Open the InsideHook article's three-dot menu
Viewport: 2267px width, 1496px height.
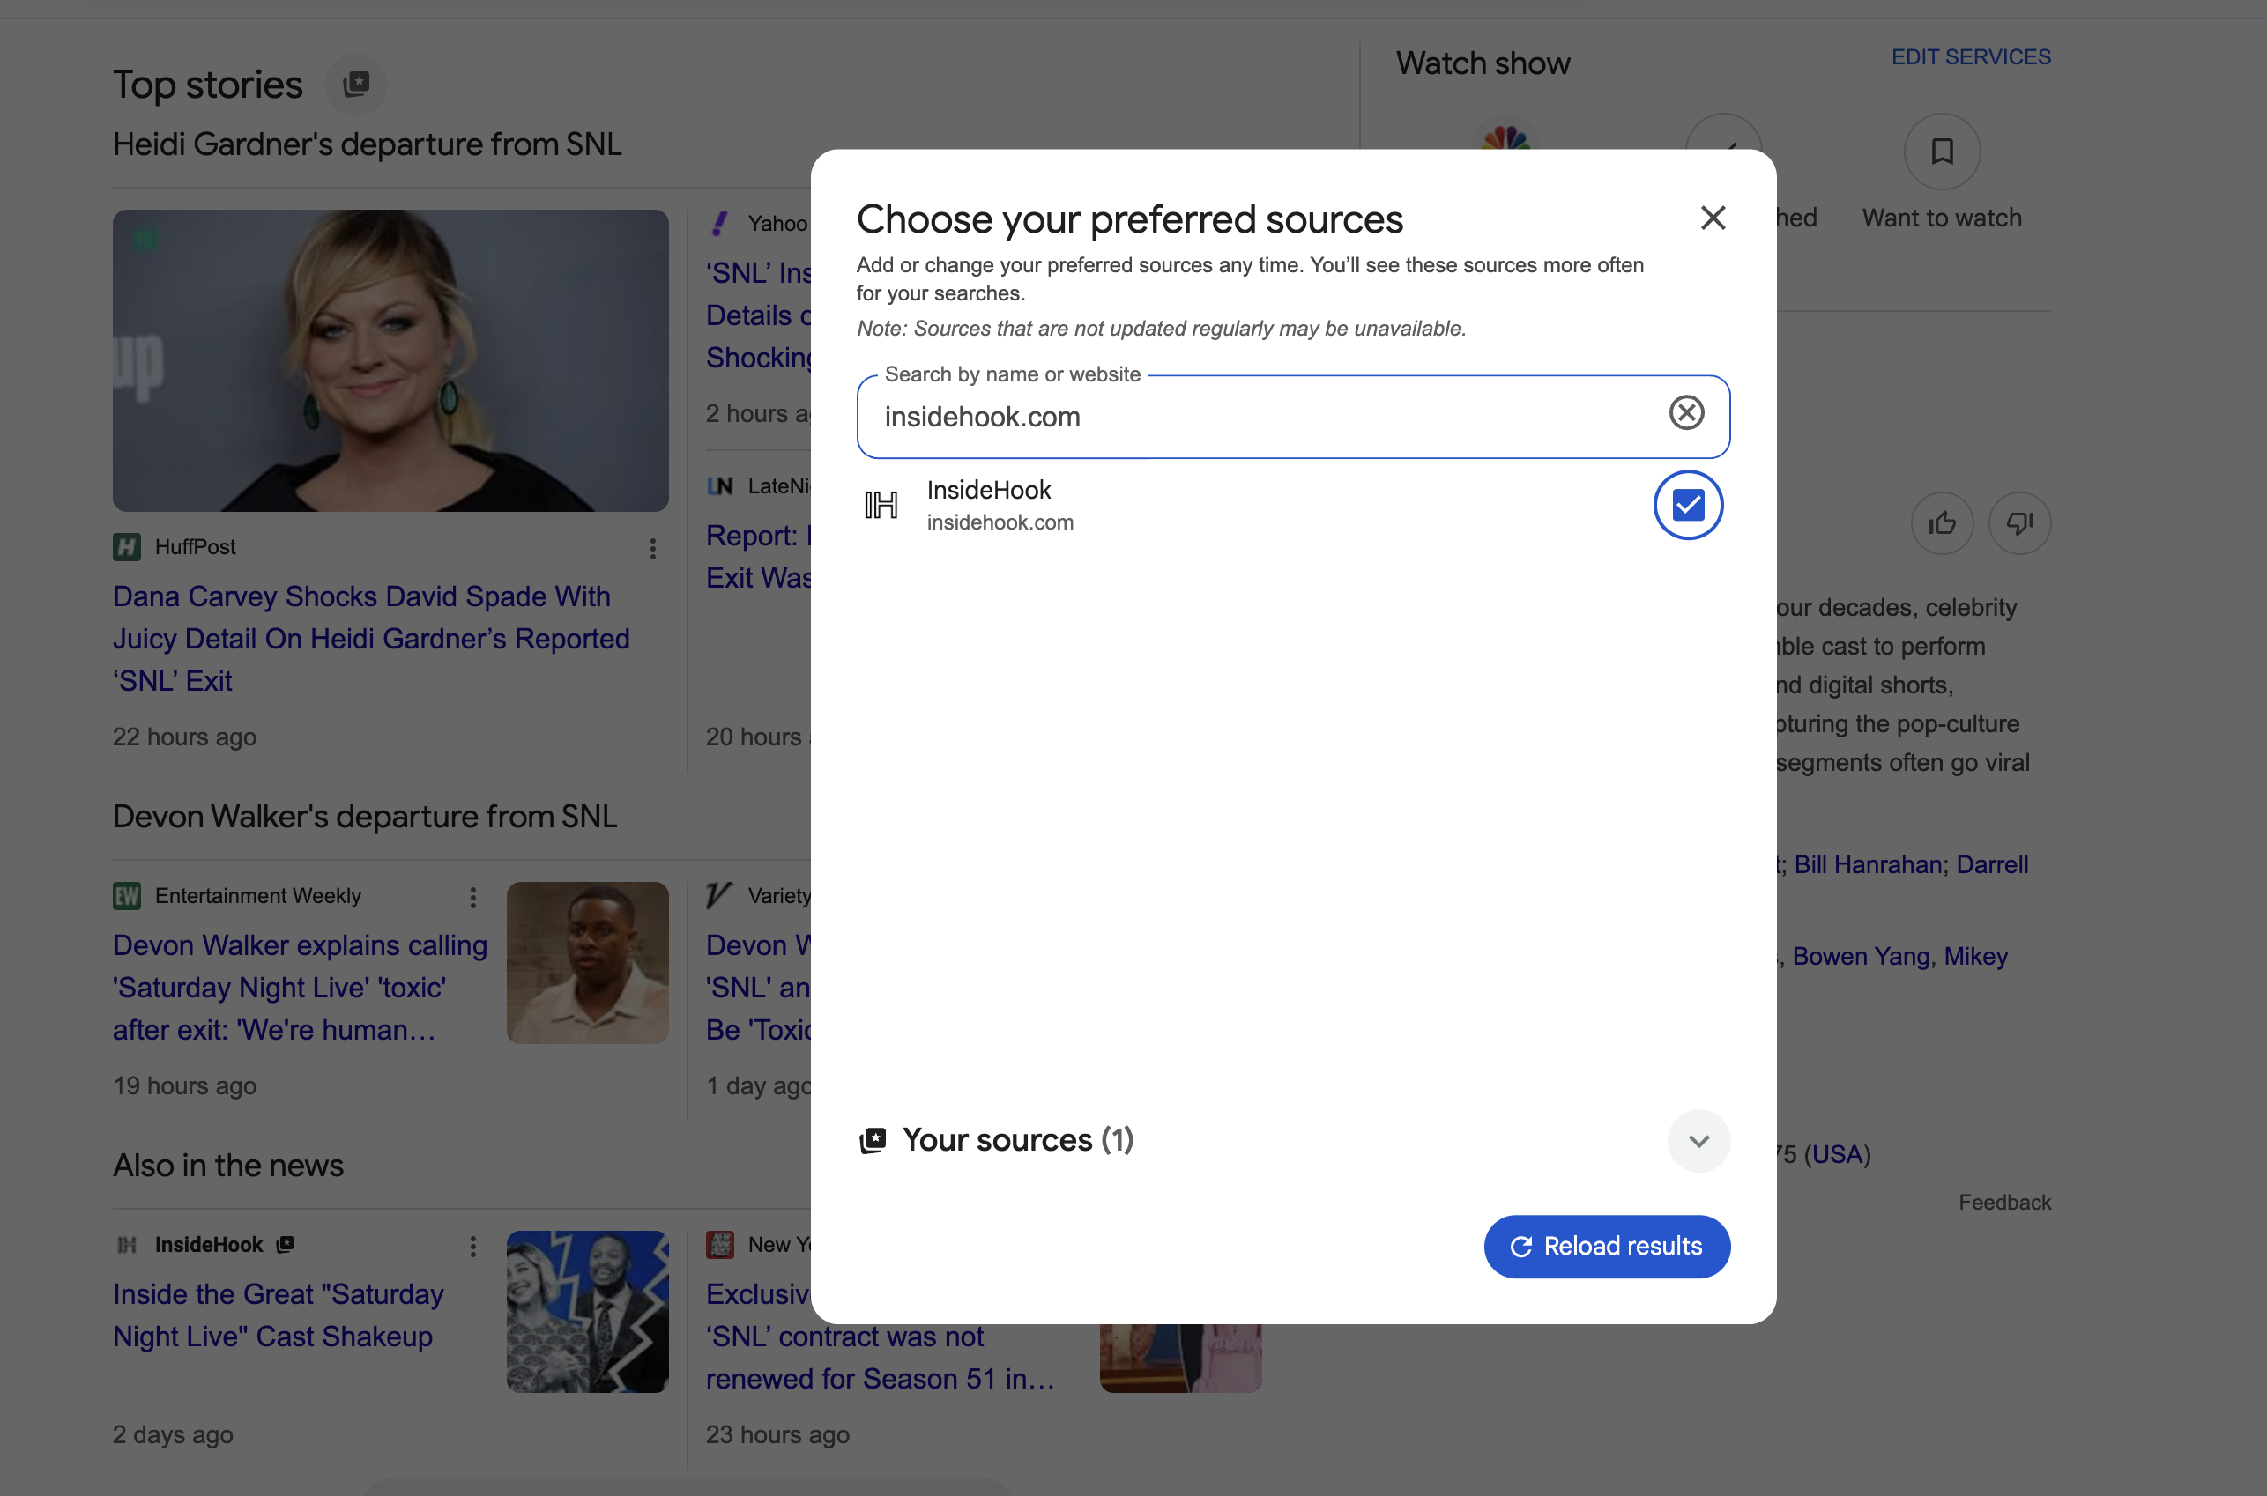(472, 1246)
